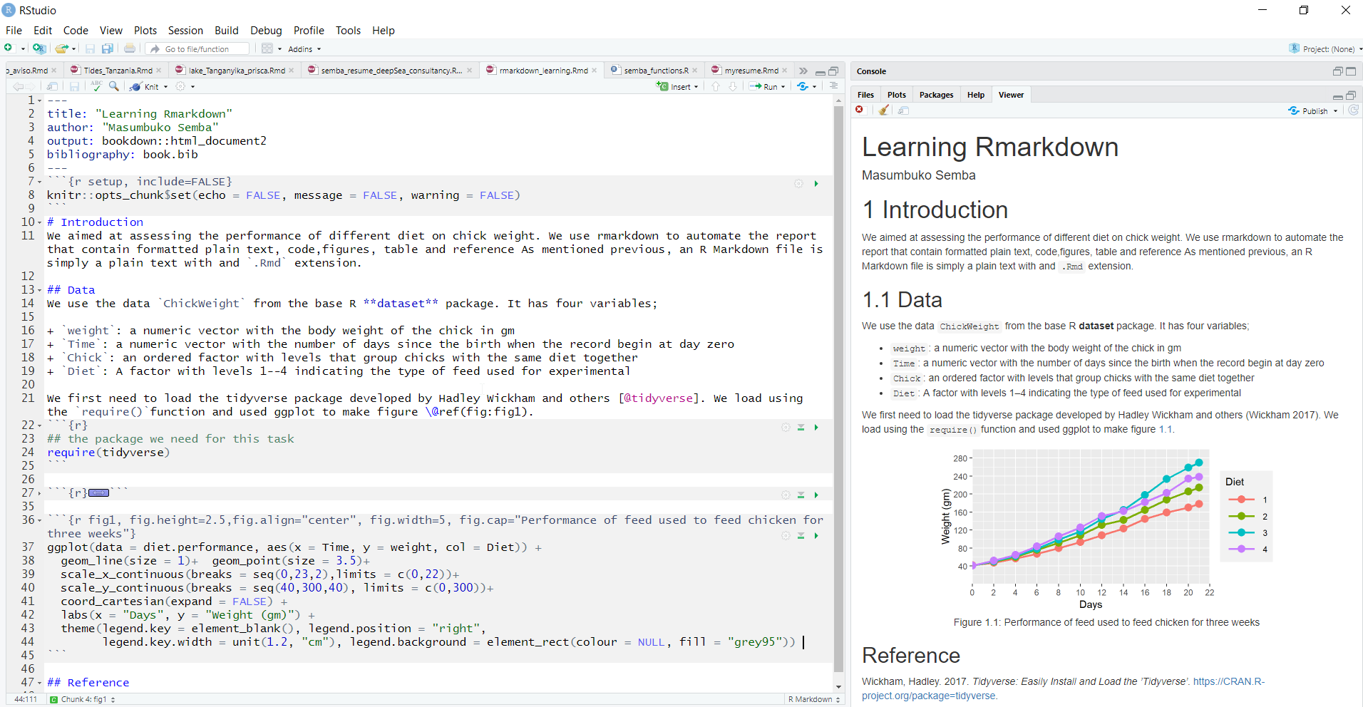The image size is (1363, 707).
Task: Show more editor tabs chevron
Action: (803, 71)
